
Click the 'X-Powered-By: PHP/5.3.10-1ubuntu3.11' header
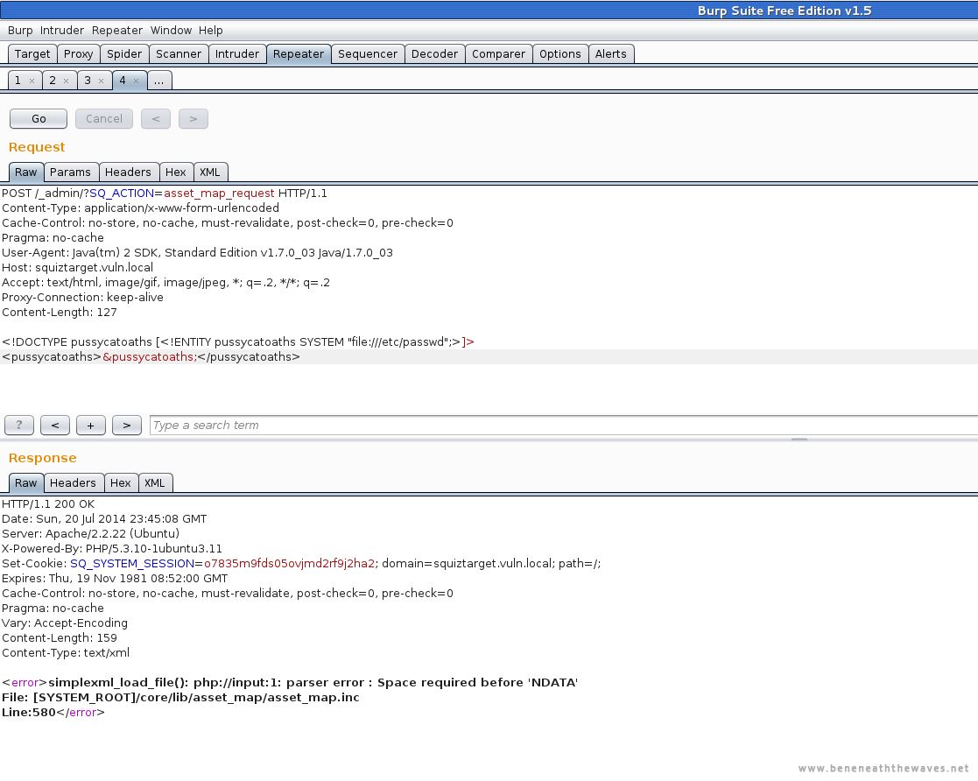tap(112, 549)
